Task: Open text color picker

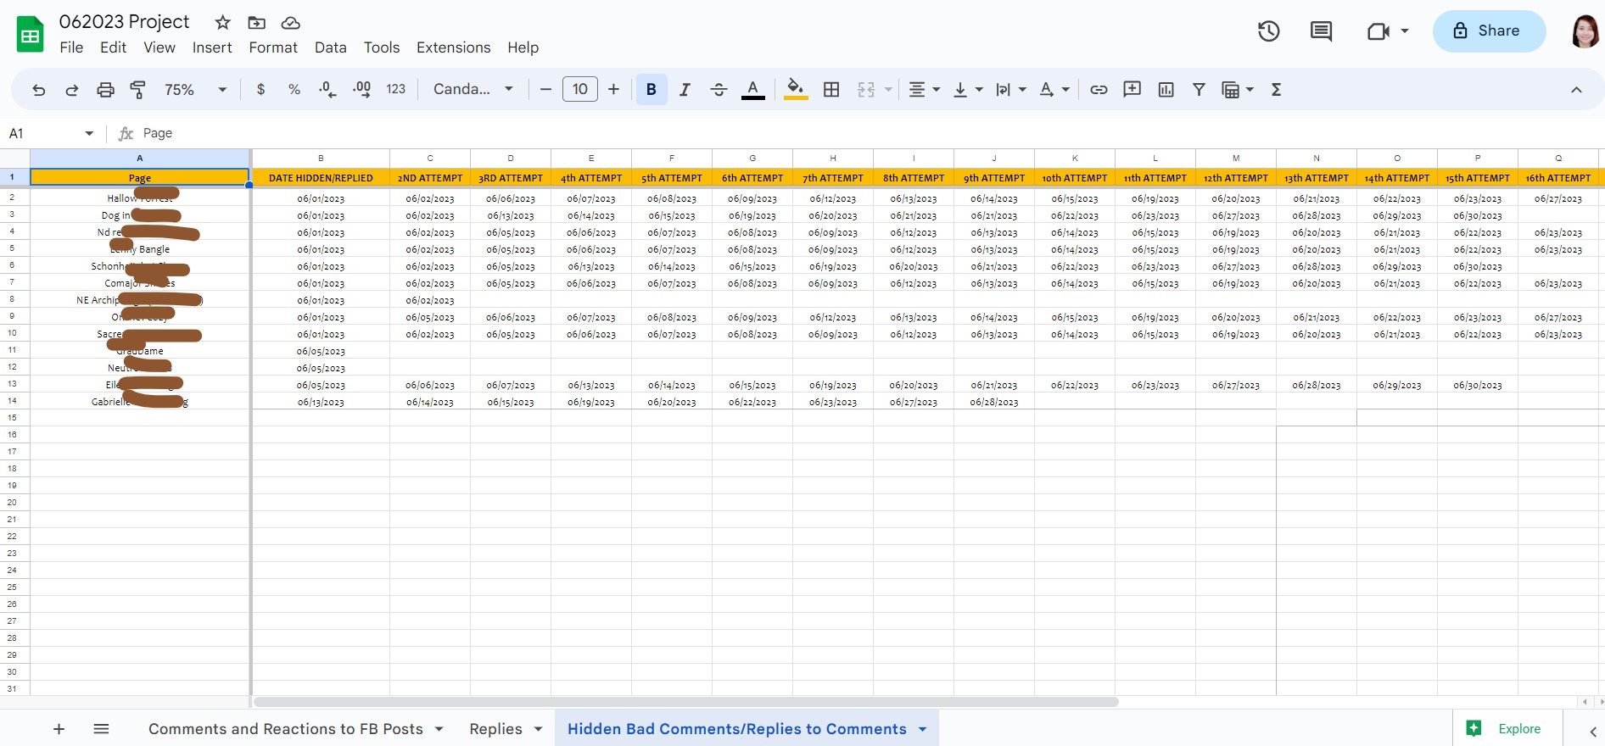Action: click(x=752, y=89)
